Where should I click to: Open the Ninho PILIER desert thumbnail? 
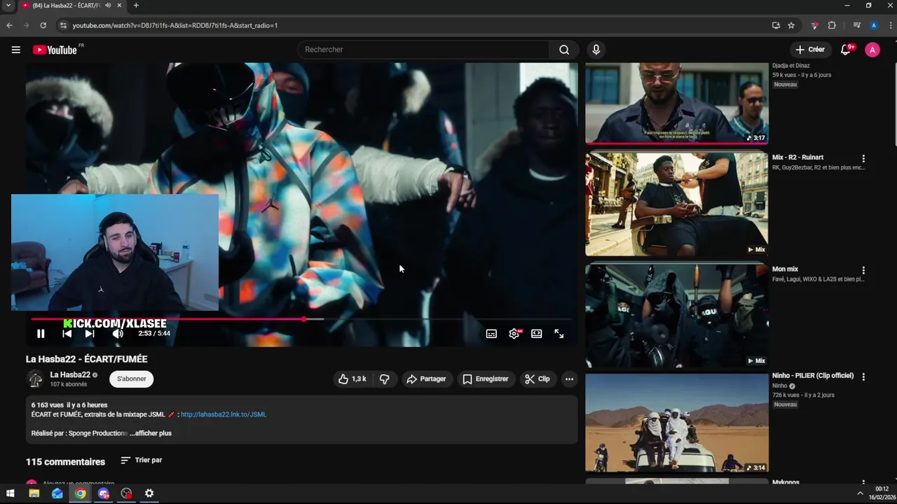[x=677, y=423]
